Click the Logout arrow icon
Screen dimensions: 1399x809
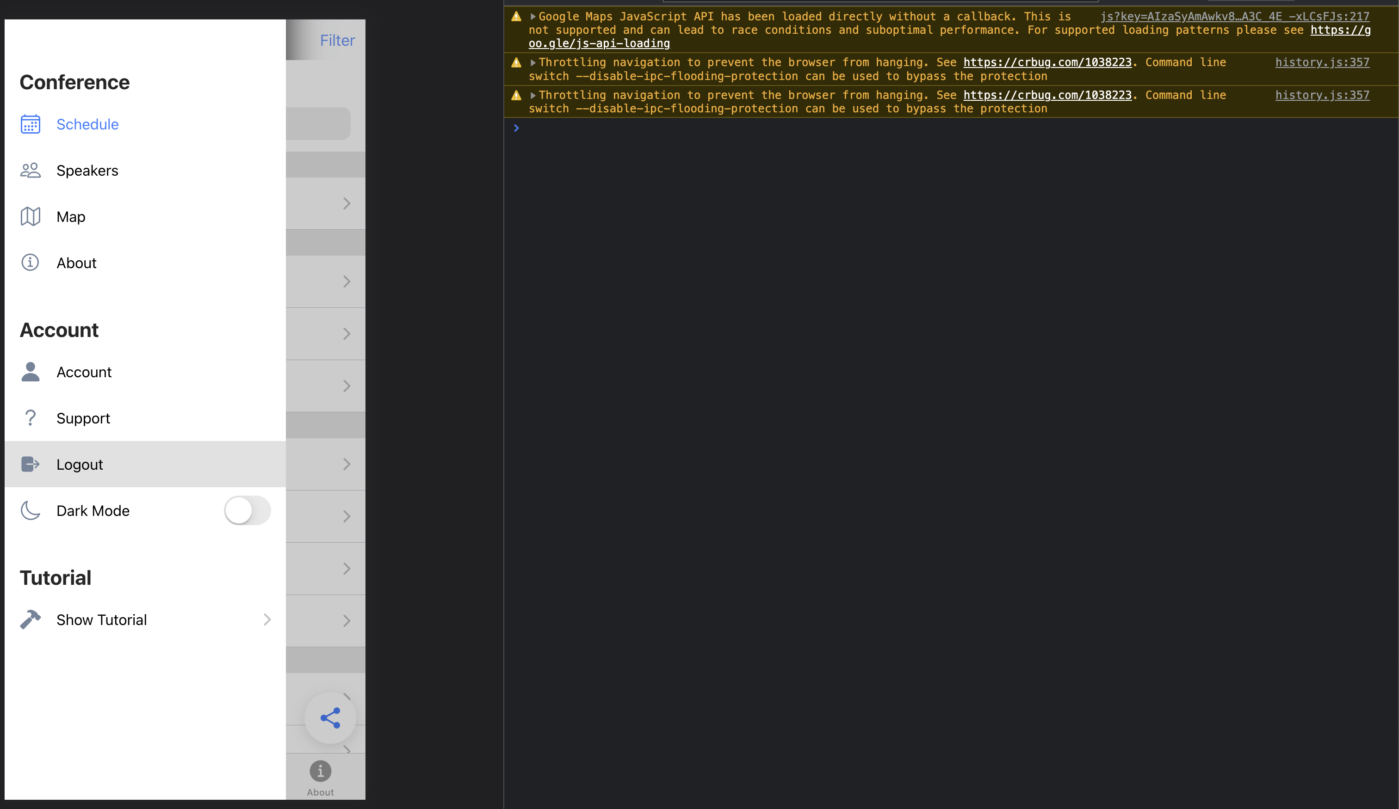[30, 464]
